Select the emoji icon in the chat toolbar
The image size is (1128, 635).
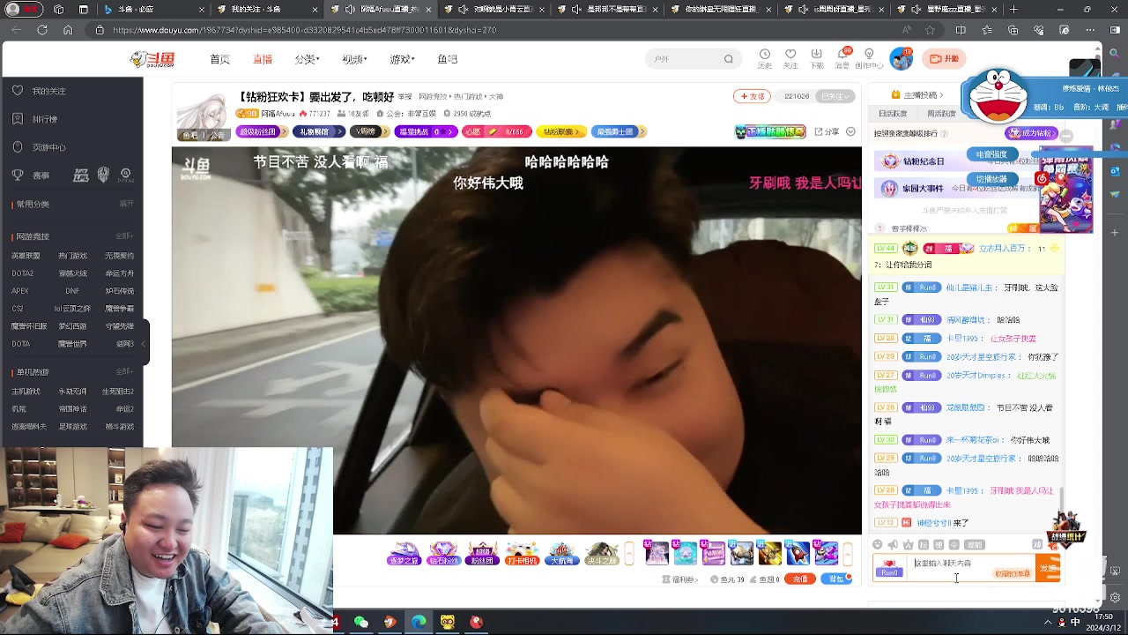tap(878, 544)
